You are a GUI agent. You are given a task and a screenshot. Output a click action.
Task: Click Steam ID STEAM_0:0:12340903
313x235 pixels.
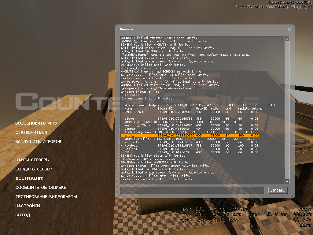[x=174, y=112]
